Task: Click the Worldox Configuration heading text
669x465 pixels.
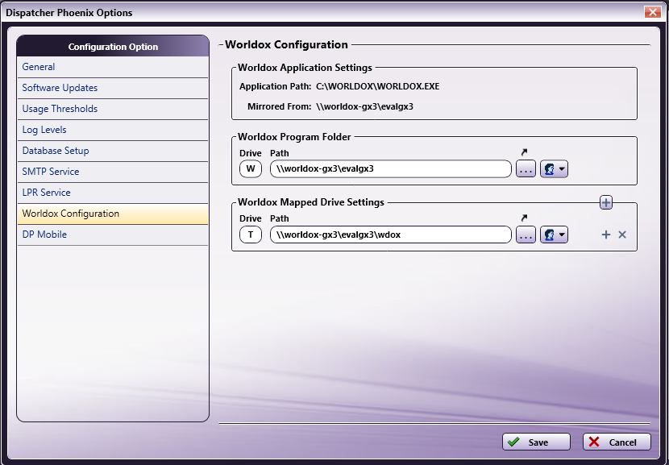Action: point(286,45)
